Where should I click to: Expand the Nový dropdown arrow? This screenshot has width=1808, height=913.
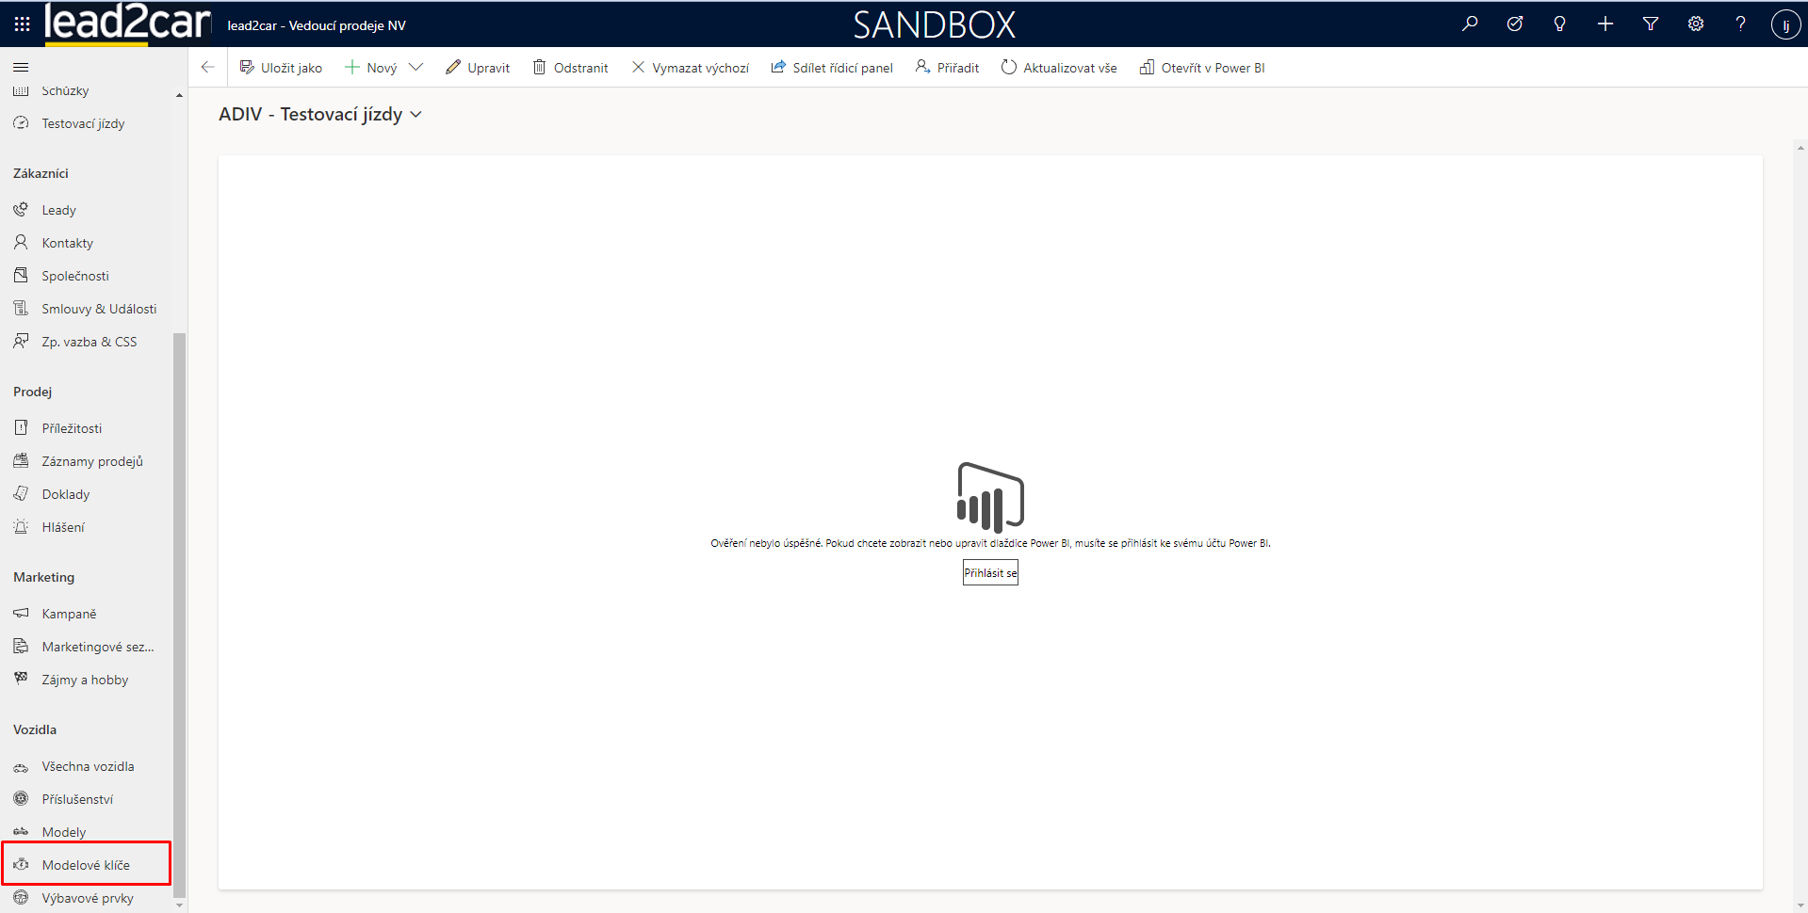click(415, 67)
